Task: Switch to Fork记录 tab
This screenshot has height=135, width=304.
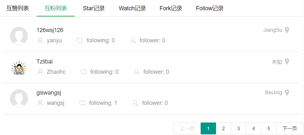Action: pos(171,8)
